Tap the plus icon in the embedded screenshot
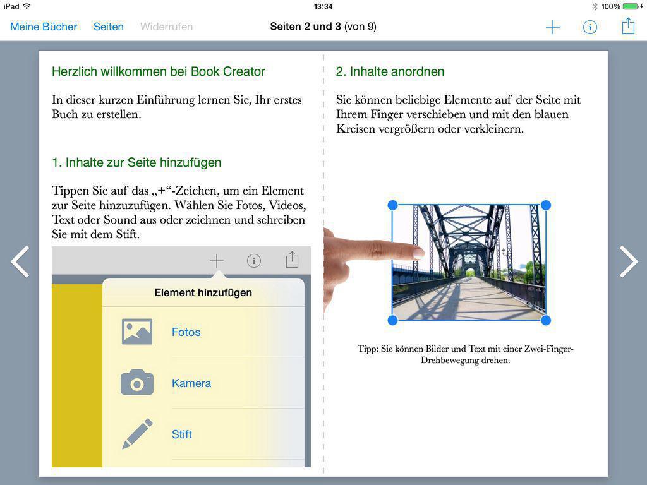 click(x=217, y=260)
